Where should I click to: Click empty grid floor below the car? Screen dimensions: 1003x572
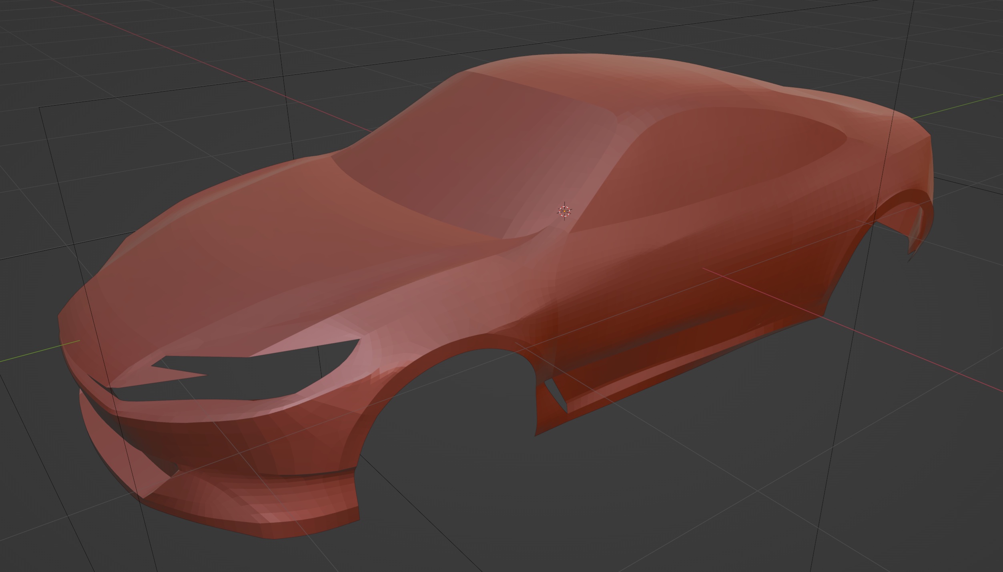600,500
